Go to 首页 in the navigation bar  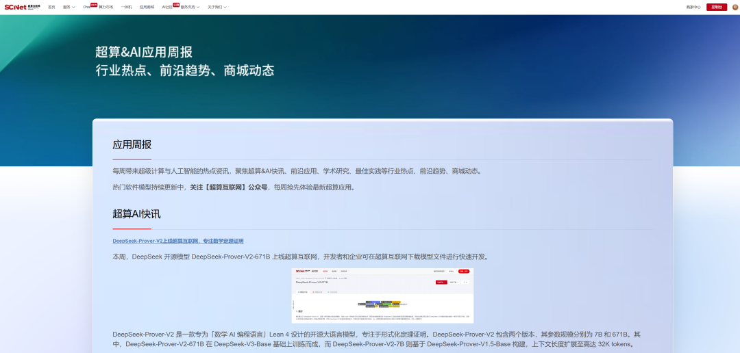pos(51,7)
